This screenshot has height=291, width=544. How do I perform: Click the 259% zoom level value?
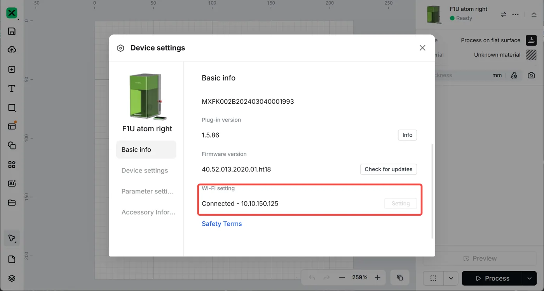[x=359, y=277]
